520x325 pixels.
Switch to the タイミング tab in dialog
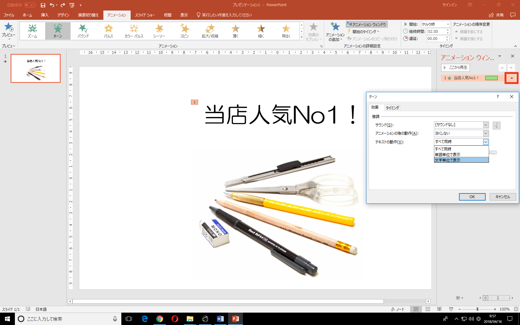pyautogui.click(x=392, y=108)
